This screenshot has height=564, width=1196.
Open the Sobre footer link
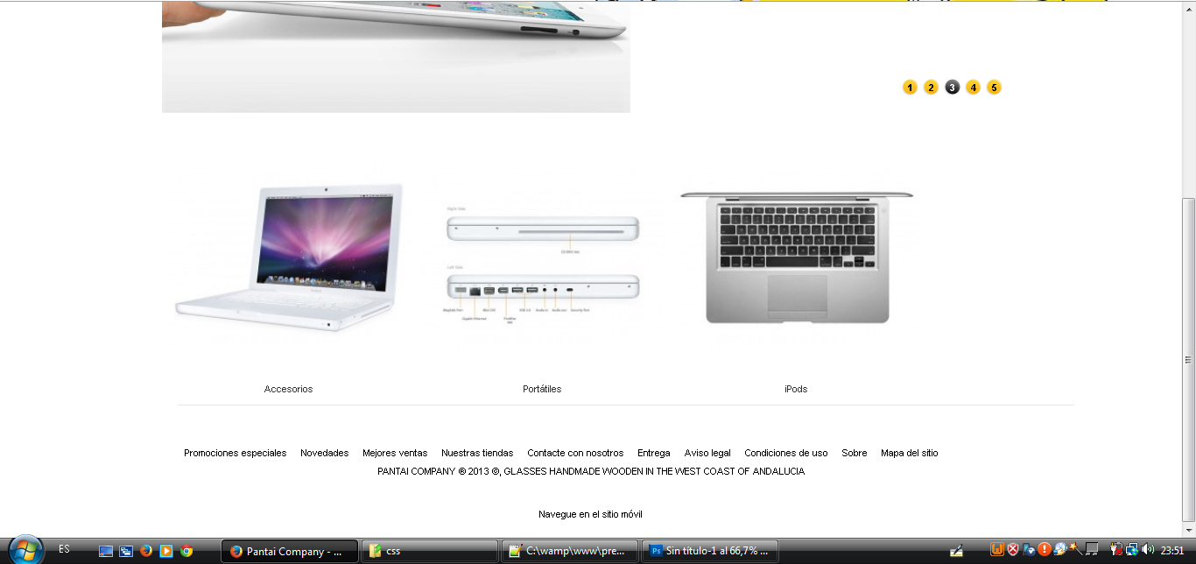pyautogui.click(x=855, y=453)
